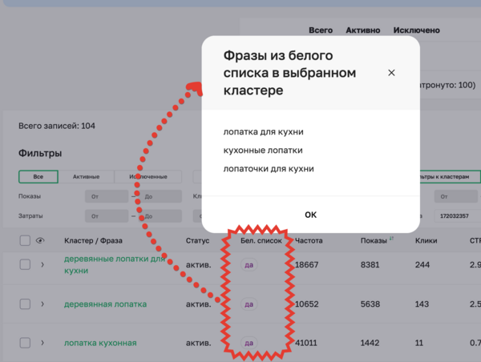Check the 'лопатка кухонная' row checkbox
The image size is (481, 362).
[x=25, y=343]
